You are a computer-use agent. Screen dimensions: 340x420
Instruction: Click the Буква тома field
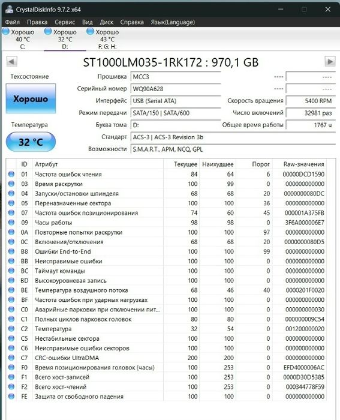click(176, 125)
